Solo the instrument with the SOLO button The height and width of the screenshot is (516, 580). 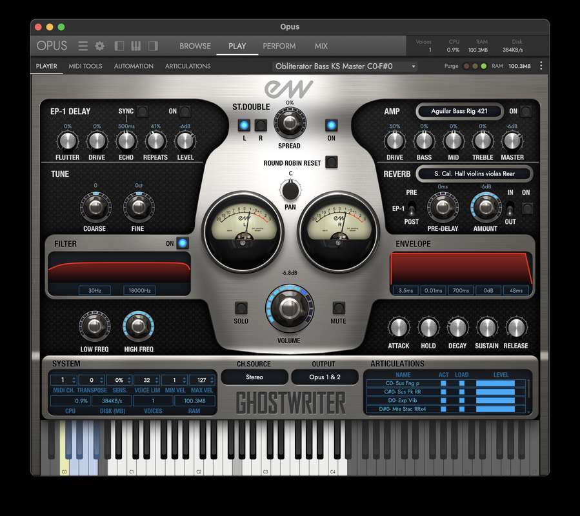click(241, 308)
